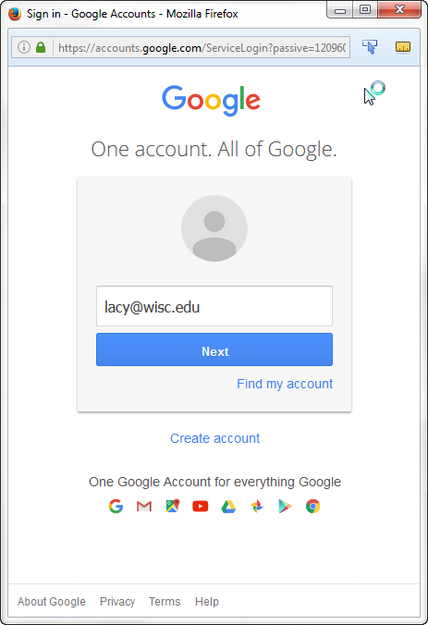Click the green secure padlock icon

coord(41,47)
